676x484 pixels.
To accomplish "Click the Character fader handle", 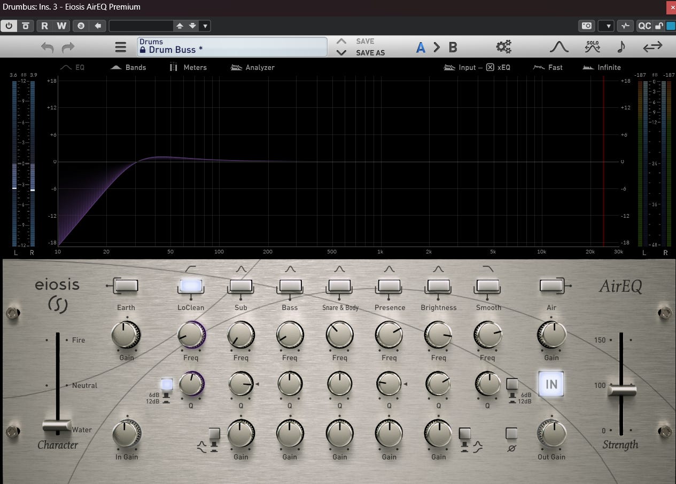I will [57, 426].
